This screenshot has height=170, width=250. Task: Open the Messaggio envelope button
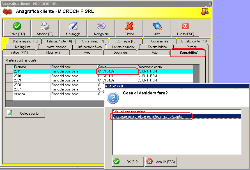pos(73,28)
